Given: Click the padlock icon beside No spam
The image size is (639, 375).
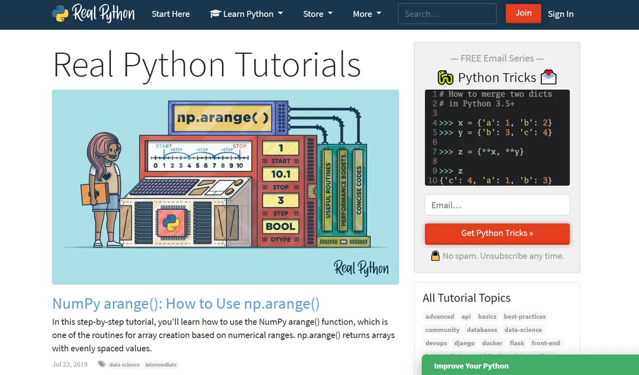Looking at the screenshot, I should tap(435, 256).
